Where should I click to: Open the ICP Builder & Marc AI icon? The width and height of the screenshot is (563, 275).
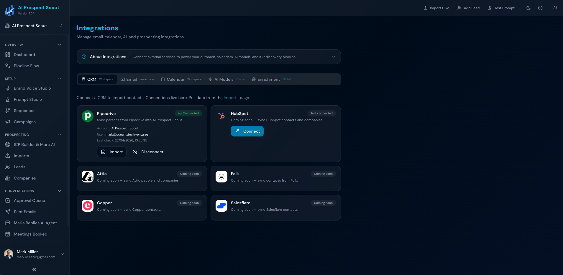(7, 144)
